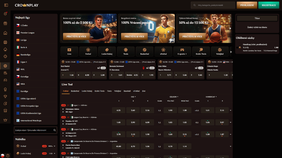Open the UEFA Liga mistrů link
The height and width of the screenshot is (158, 282).
click(x=28, y=99)
